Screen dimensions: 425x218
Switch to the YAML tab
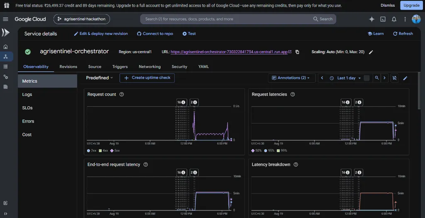click(203, 67)
